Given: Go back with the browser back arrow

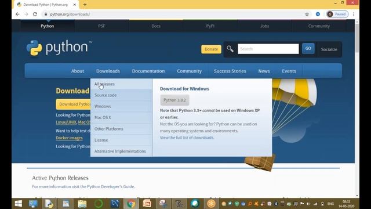Looking at the screenshot, I should pos(17,14).
